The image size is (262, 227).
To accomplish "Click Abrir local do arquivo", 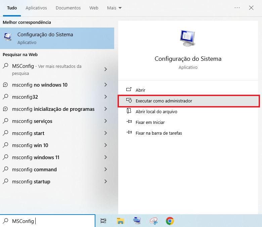I will (188, 111).
